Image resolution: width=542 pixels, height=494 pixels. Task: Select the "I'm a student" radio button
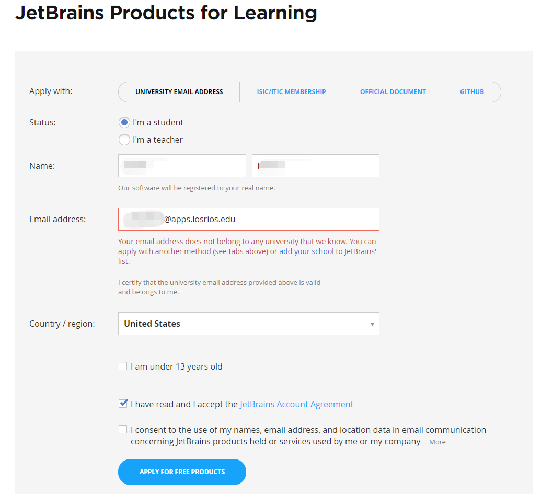(x=124, y=122)
